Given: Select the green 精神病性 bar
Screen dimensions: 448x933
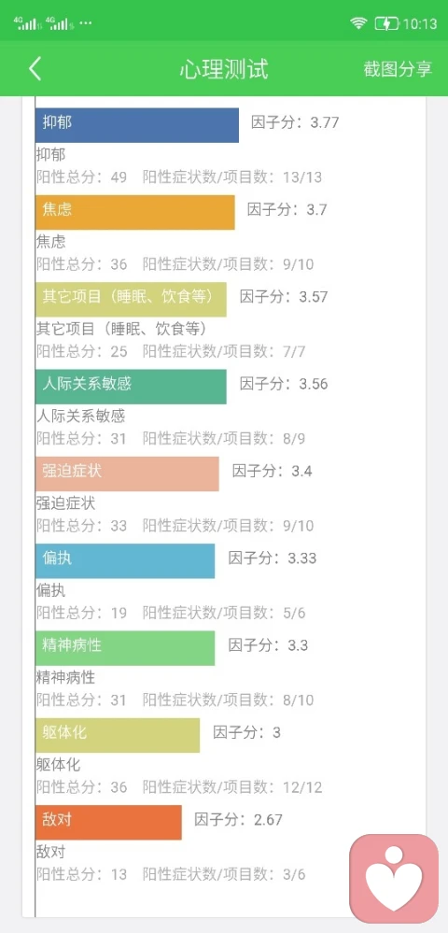Looking at the screenshot, I should pyautogui.click(x=125, y=648).
